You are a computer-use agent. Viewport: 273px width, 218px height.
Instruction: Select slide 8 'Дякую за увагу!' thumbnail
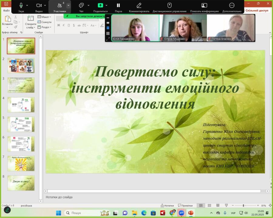21,183
